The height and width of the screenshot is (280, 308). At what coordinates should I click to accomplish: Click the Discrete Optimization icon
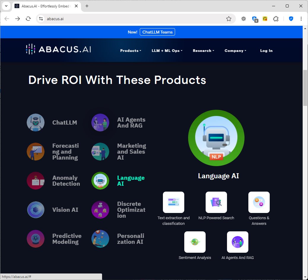(x=100, y=210)
